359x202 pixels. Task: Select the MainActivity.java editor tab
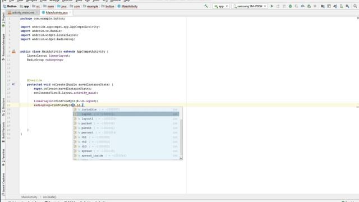pos(57,12)
